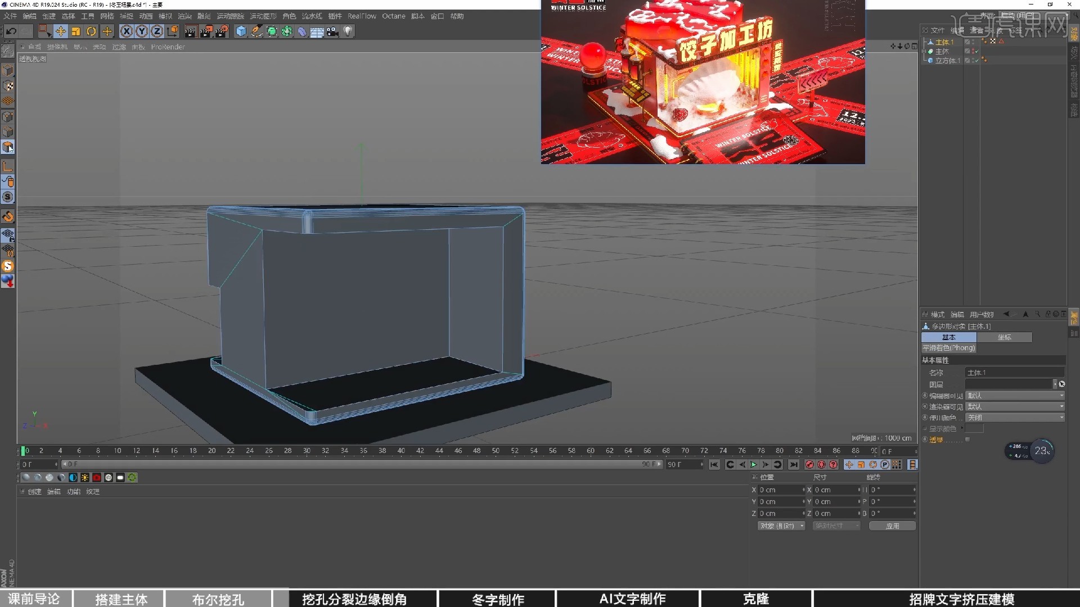Add a Cube primitive object
This screenshot has width=1080, height=607.
(x=241, y=31)
